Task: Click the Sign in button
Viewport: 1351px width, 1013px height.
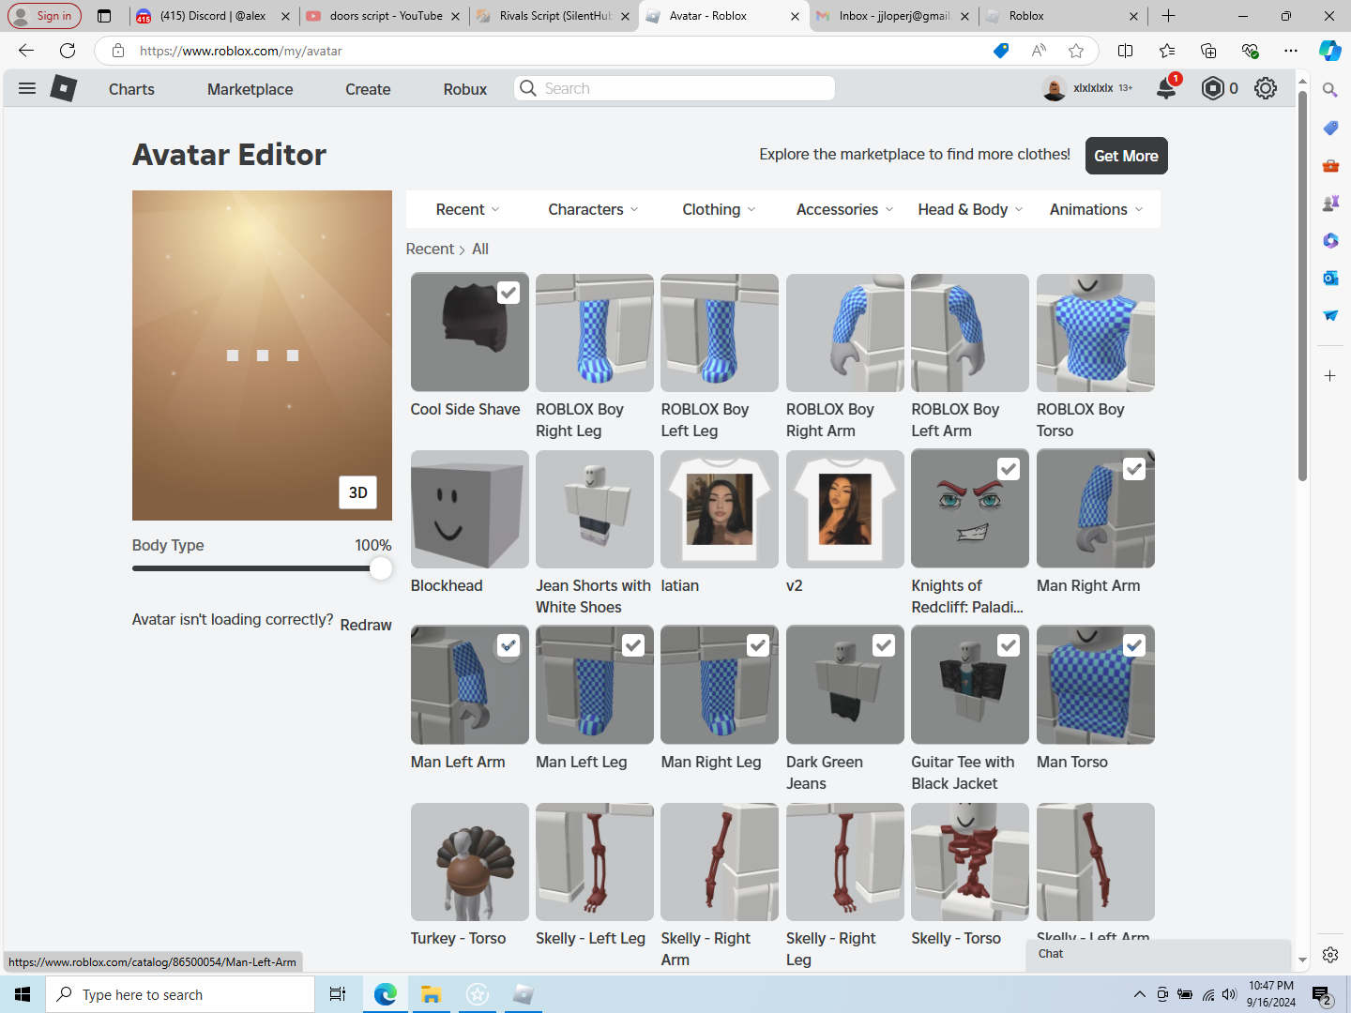Action: click(44, 16)
